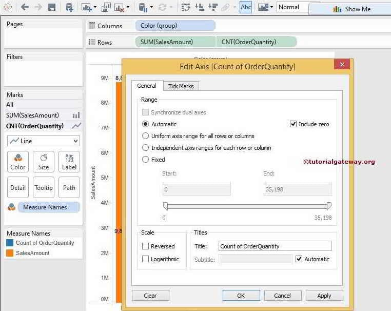Click the group members paperclip icon

point(226,8)
